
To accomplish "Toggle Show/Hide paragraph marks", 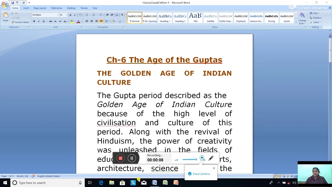I will (x=122, y=15).
